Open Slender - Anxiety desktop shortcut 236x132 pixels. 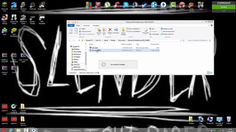32,19
